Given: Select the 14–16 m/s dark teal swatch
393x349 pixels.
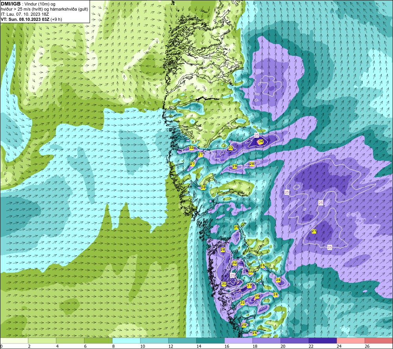Looking at the screenshot, I should point(211,340).
